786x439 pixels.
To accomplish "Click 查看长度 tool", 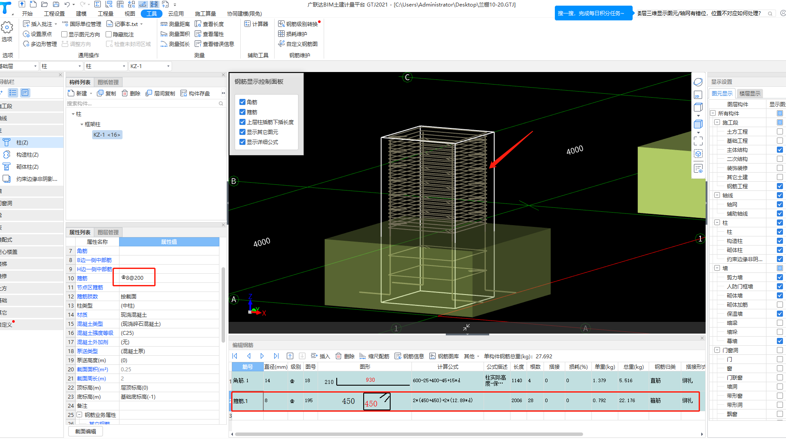I will tap(209, 24).
